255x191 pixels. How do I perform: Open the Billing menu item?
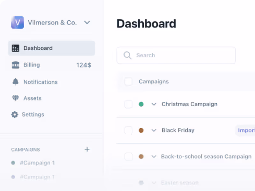[x=32, y=65]
